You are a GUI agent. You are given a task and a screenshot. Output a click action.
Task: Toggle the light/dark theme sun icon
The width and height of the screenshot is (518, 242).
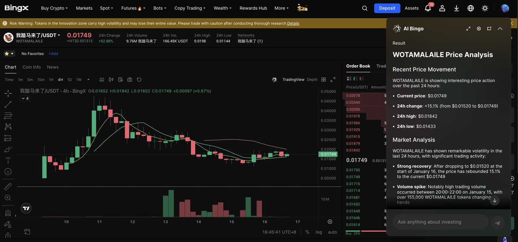(485, 8)
